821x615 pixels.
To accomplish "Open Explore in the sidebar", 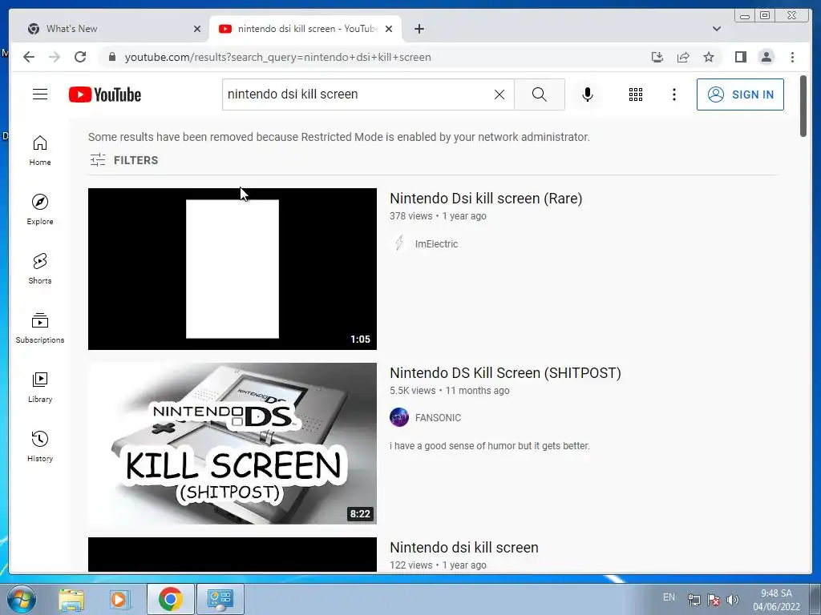I will click(40, 210).
